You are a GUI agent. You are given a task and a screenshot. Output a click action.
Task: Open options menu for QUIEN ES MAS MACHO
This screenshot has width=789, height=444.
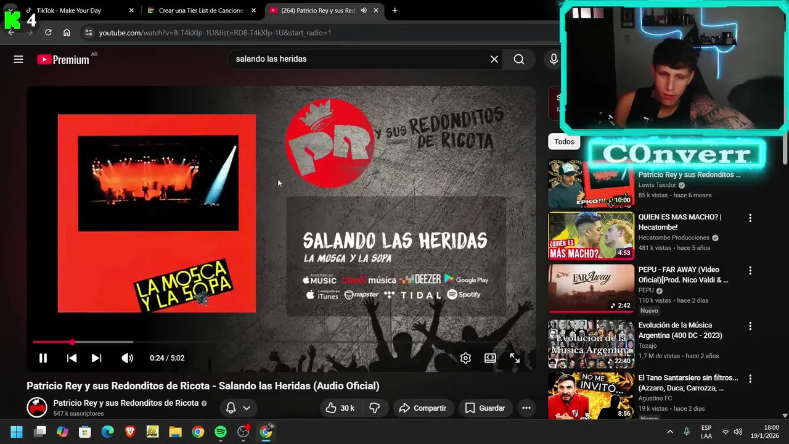click(750, 218)
